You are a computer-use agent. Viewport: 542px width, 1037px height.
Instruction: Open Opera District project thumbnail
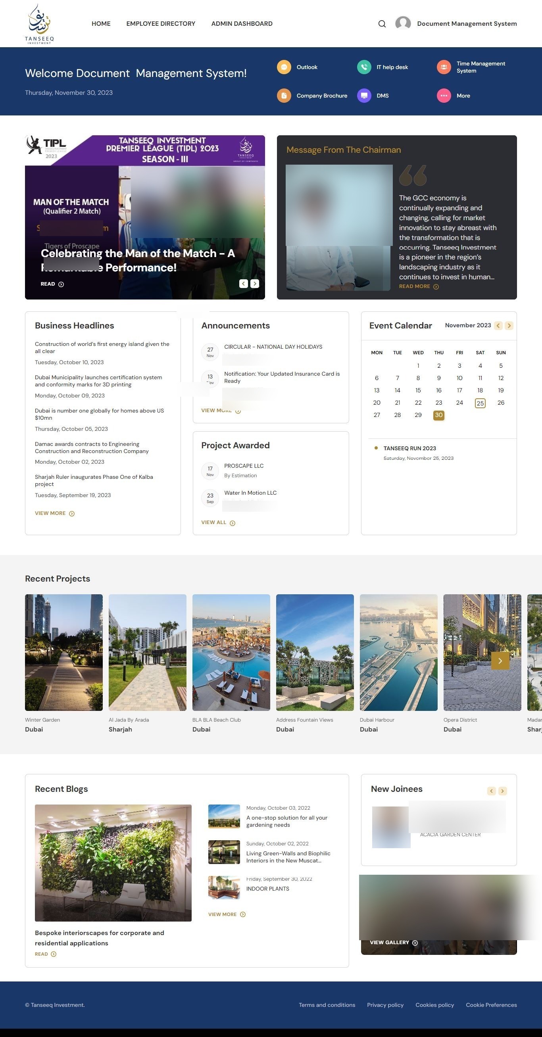coord(482,653)
